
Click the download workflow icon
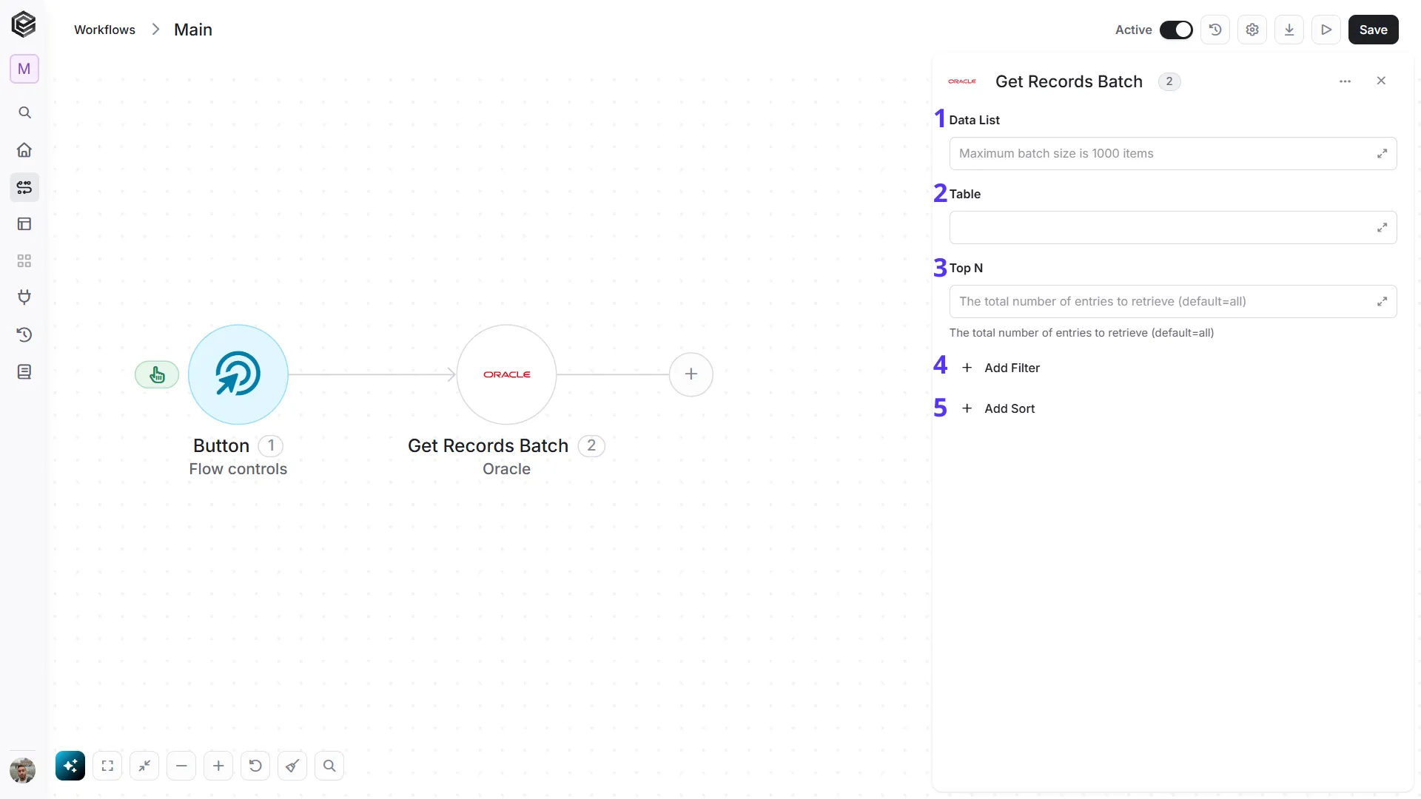tap(1289, 30)
